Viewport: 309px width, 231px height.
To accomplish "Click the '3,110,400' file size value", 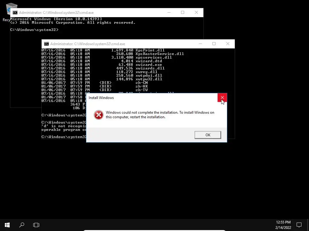I will (x=122, y=57).
